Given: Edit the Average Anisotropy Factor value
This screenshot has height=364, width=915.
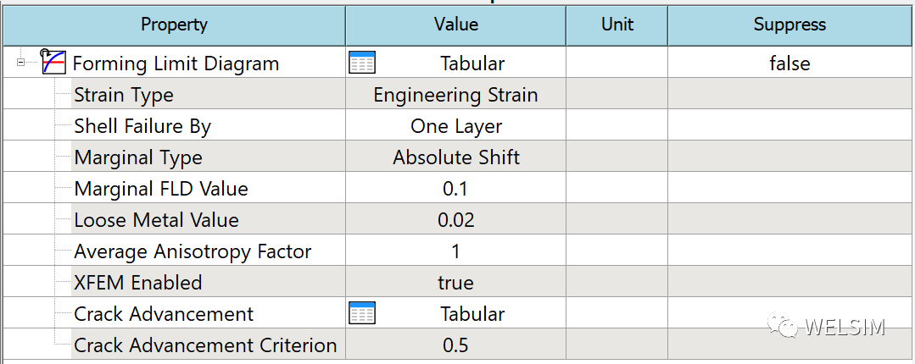Looking at the screenshot, I should click(x=455, y=251).
